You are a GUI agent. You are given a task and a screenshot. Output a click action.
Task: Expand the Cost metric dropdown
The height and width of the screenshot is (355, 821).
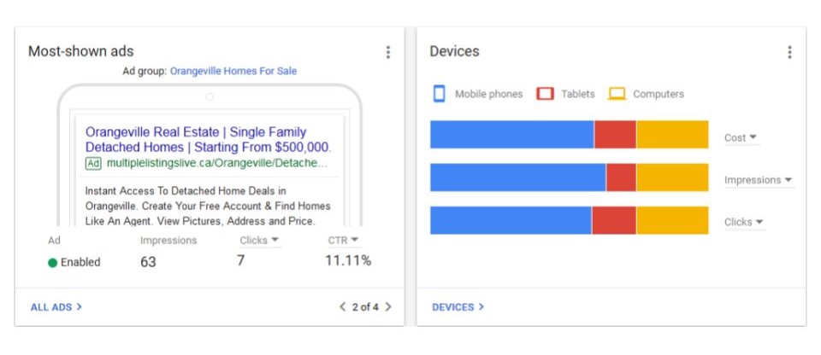coord(741,137)
